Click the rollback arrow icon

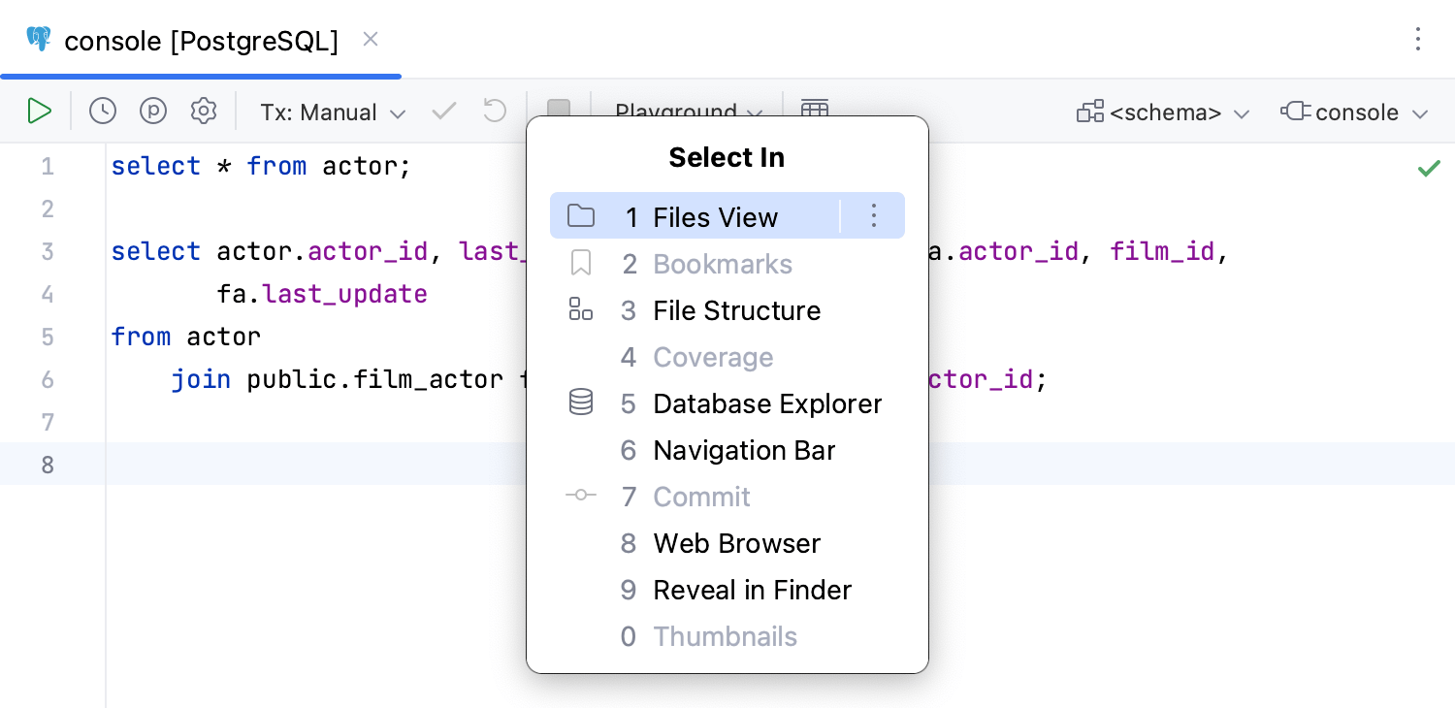[x=495, y=112]
